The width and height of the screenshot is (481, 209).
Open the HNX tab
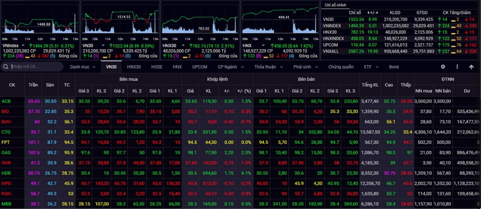pos(177,67)
